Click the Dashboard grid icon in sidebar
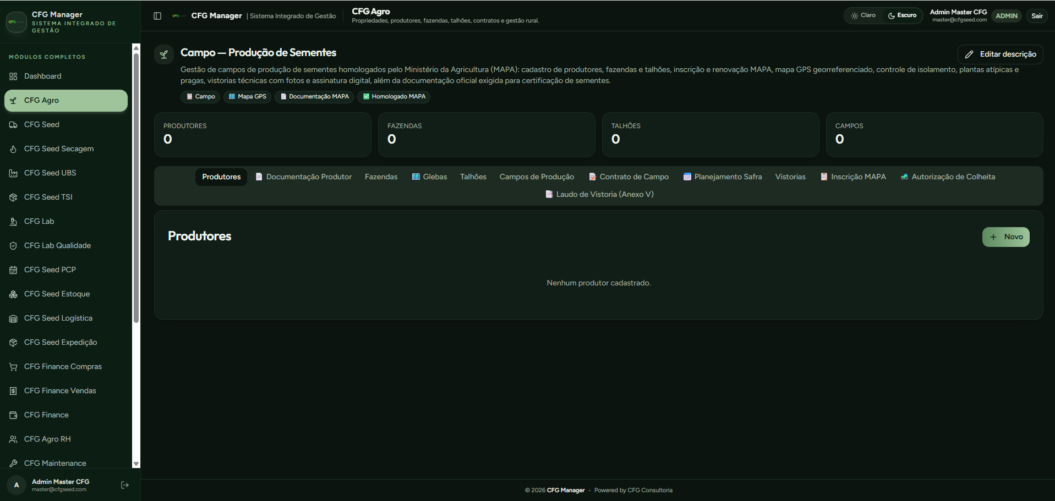This screenshot has height=501, width=1055. tap(13, 76)
